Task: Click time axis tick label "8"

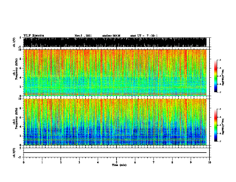Action: (172, 162)
